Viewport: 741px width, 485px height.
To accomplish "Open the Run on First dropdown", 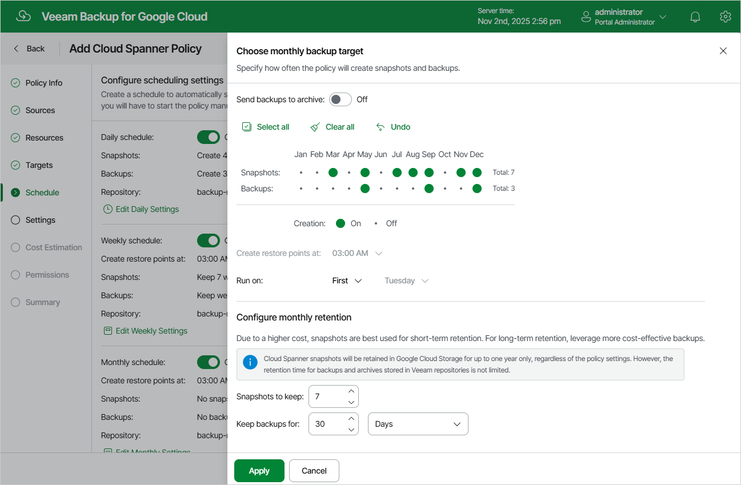I will click(347, 280).
